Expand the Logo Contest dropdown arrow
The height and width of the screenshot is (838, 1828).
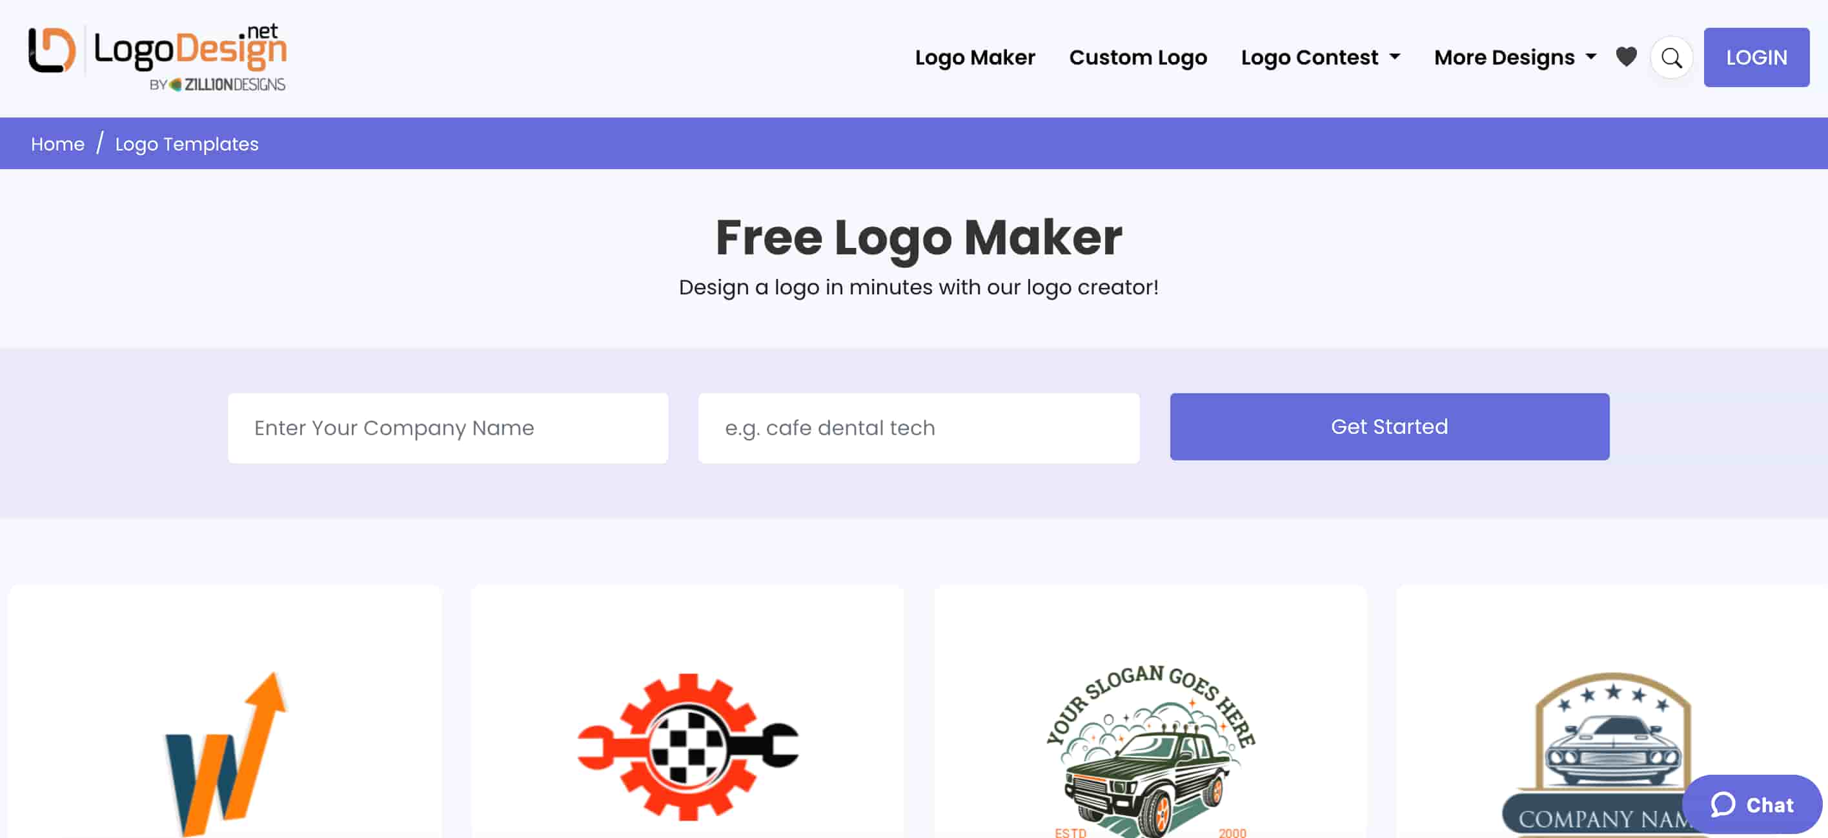pyautogui.click(x=1394, y=57)
